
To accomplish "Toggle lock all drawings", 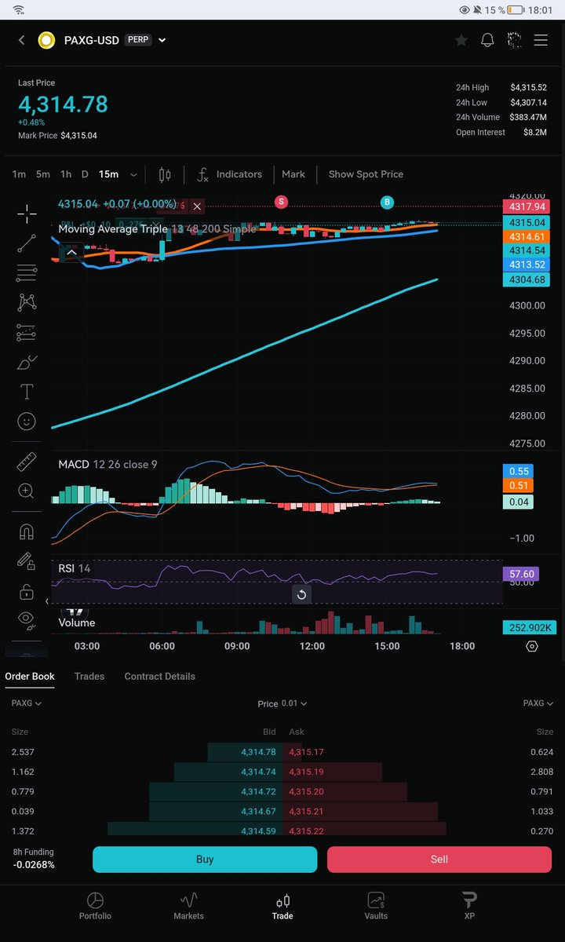I will click(x=27, y=591).
